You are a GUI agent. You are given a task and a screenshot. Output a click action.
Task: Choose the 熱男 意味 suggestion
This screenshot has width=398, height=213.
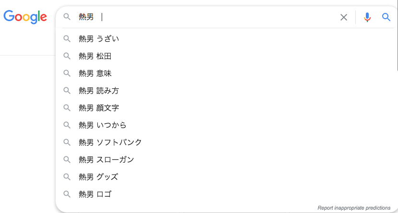tap(95, 73)
